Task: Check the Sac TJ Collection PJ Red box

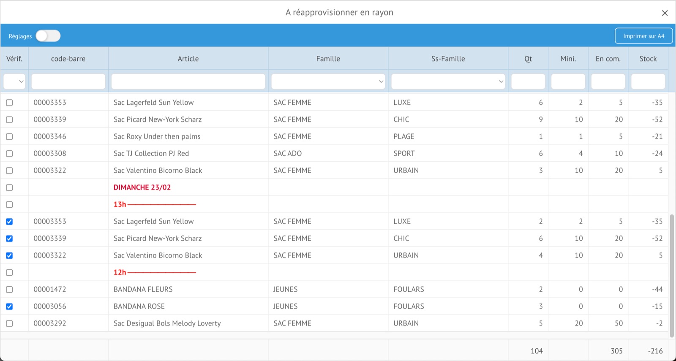Action: tap(9, 154)
